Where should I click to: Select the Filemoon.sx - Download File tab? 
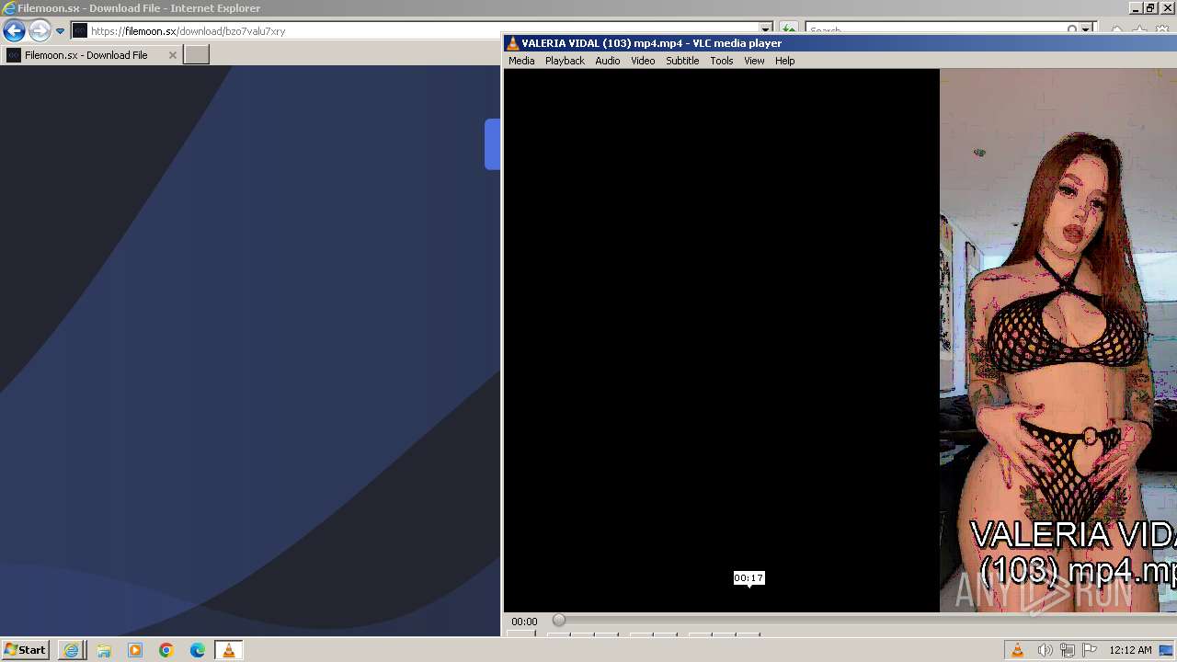coord(91,55)
